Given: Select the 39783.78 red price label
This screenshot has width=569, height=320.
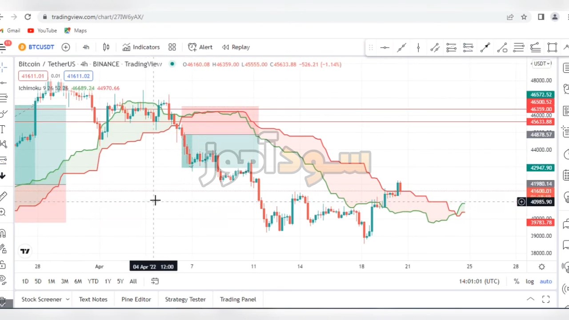Looking at the screenshot, I should [x=541, y=223].
